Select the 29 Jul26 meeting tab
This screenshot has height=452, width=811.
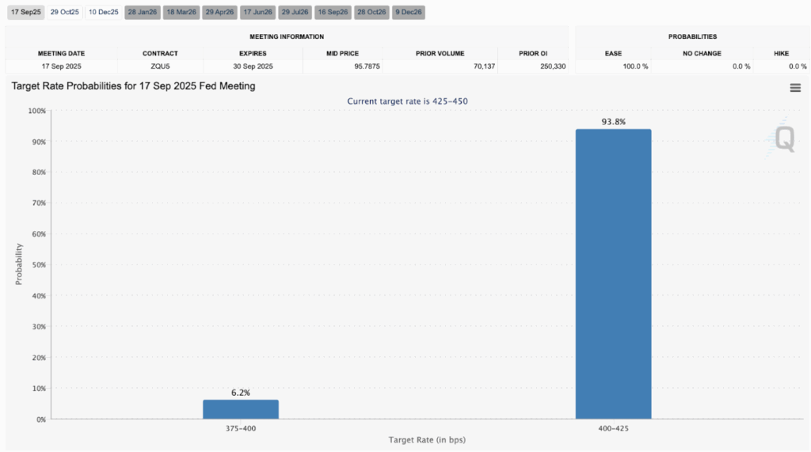[x=295, y=12]
